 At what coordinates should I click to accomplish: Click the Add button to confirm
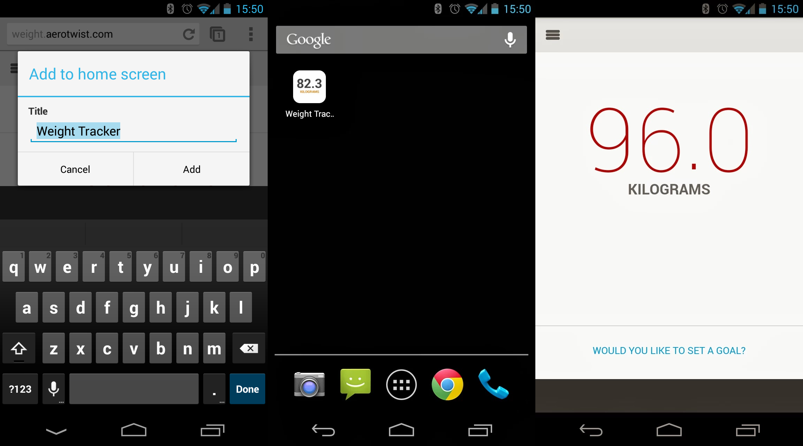[x=192, y=169]
